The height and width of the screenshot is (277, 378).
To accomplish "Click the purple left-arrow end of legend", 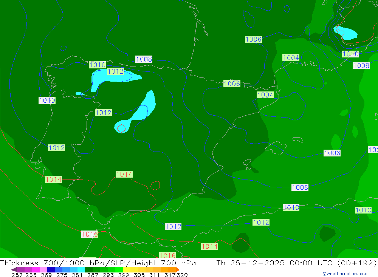I will click(14, 269).
